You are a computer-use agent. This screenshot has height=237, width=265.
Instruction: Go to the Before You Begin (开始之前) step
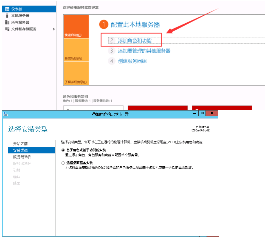(x=20, y=144)
